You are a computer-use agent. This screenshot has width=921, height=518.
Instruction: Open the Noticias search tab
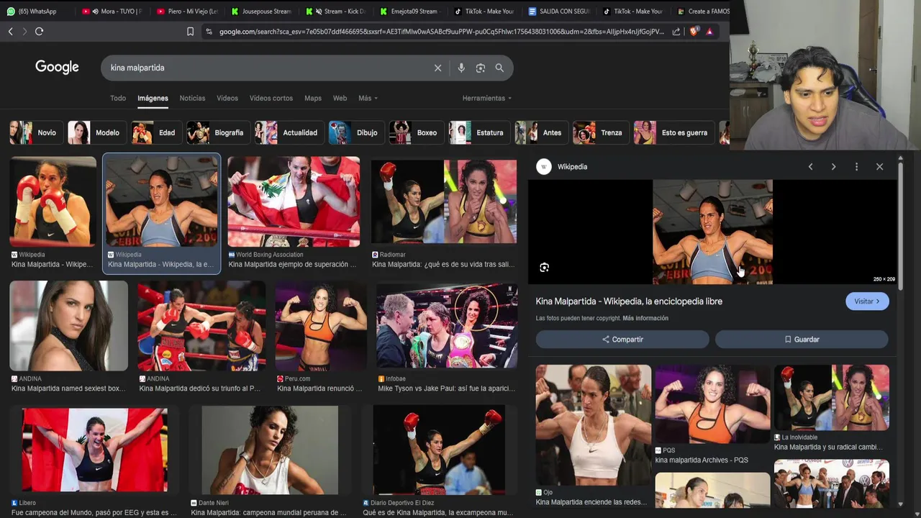(x=192, y=99)
